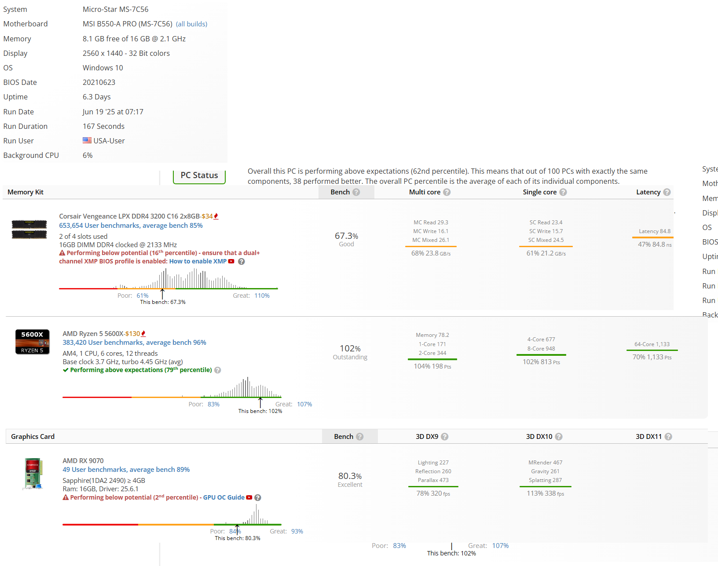Click the 80.3% Excellent GPU bench score

click(x=350, y=479)
